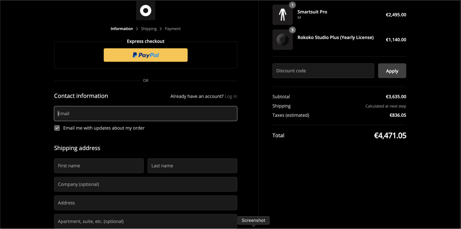Toggle the email updates checkbox
This screenshot has height=229, width=461.
pos(57,128)
